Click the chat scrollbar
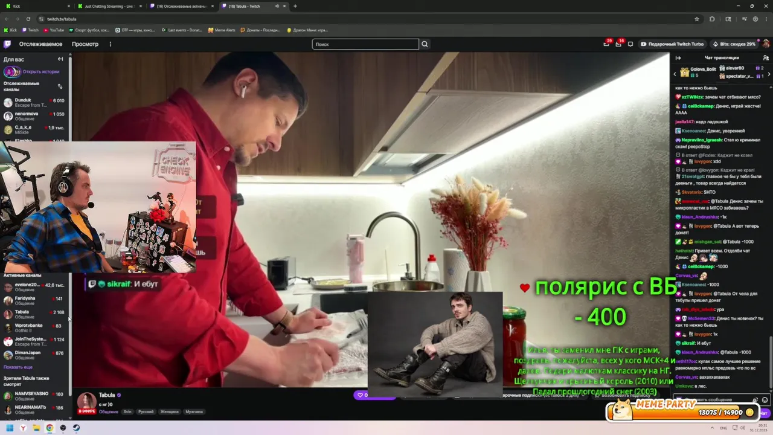 [771, 362]
